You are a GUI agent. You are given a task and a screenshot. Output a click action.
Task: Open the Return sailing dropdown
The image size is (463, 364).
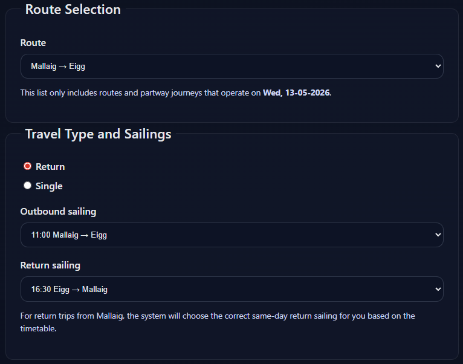point(231,289)
